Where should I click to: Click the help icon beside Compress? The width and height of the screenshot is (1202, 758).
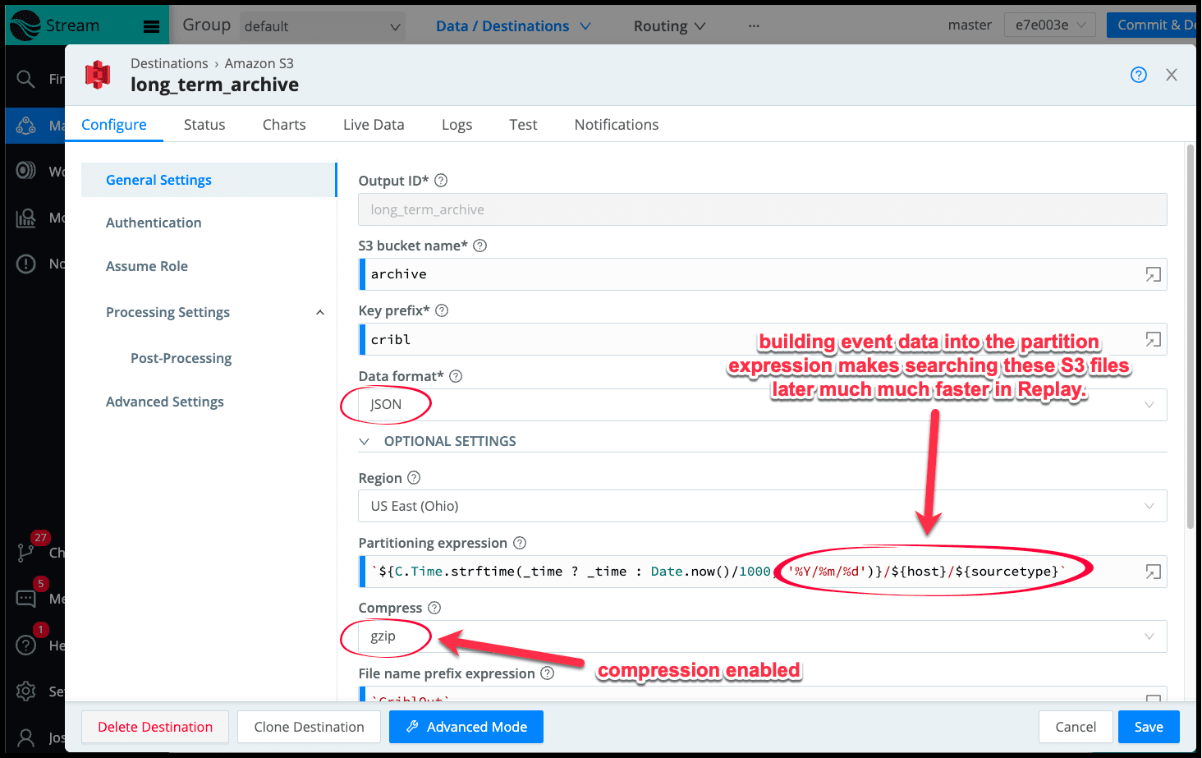coord(434,608)
